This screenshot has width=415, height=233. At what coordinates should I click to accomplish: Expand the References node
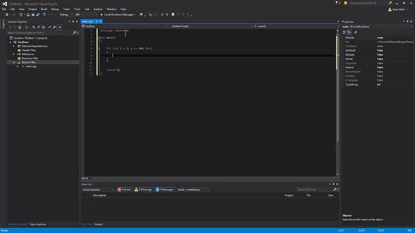(14, 54)
